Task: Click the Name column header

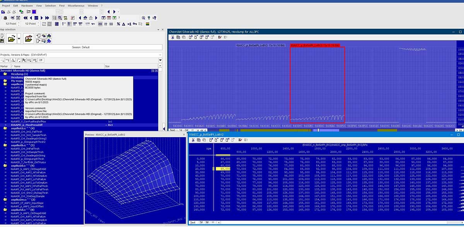Action: coord(17,66)
